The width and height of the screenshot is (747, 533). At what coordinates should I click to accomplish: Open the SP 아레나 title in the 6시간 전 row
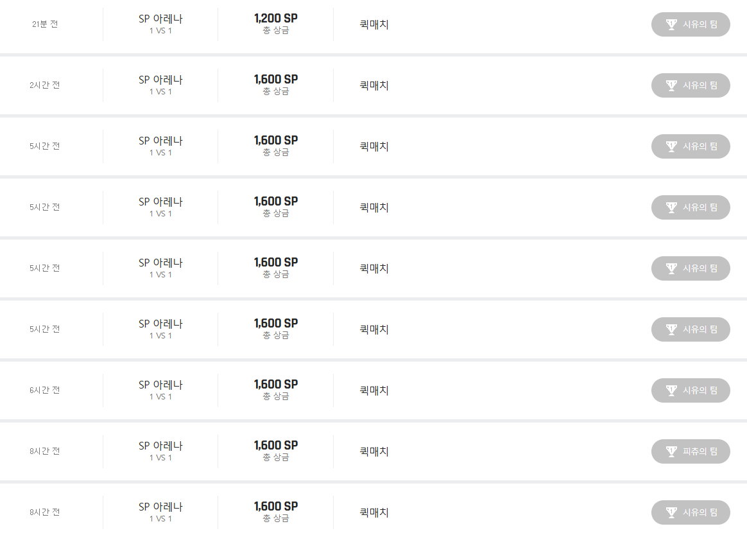[x=160, y=385]
